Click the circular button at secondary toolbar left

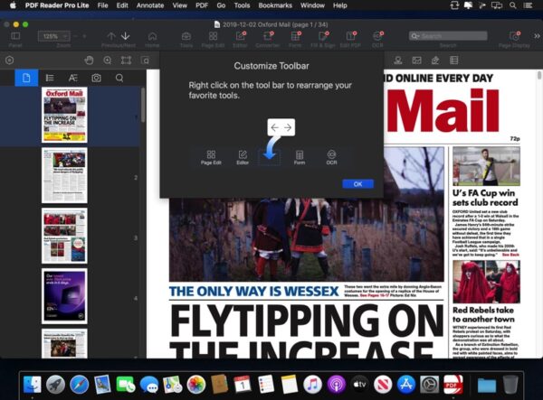coord(10,60)
